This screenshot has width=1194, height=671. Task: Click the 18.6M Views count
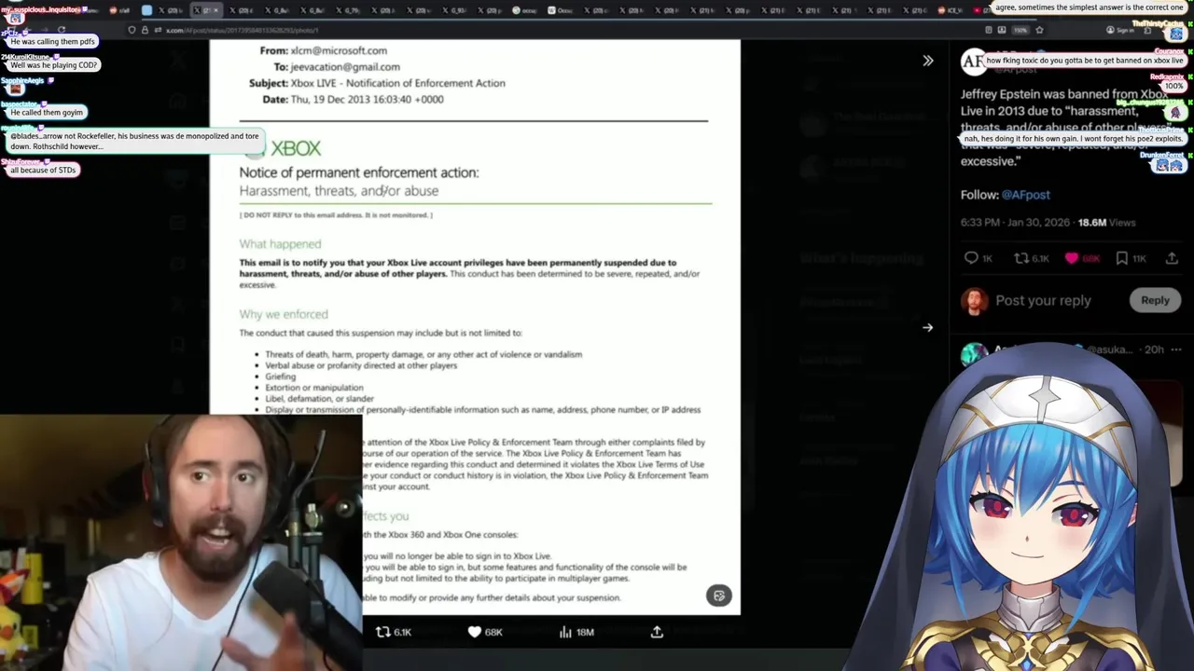tap(1106, 223)
